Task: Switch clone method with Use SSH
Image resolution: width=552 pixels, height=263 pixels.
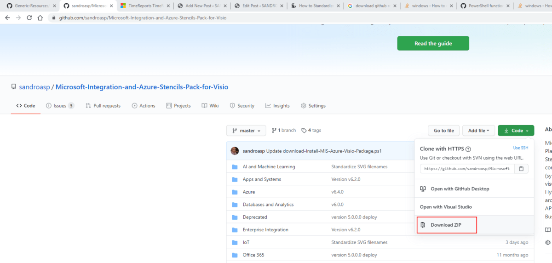Action: pyautogui.click(x=521, y=148)
